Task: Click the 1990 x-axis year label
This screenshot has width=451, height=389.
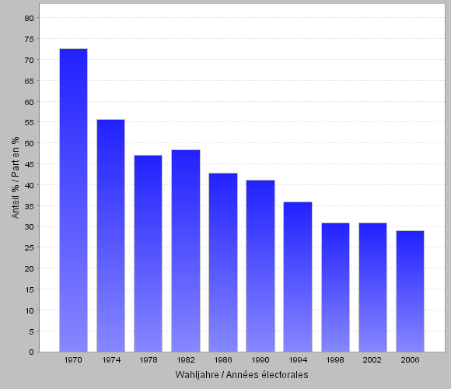Action: (260, 360)
